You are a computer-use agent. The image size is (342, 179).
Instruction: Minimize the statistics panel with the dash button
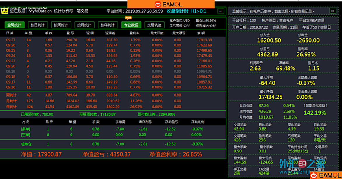(221, 11)
